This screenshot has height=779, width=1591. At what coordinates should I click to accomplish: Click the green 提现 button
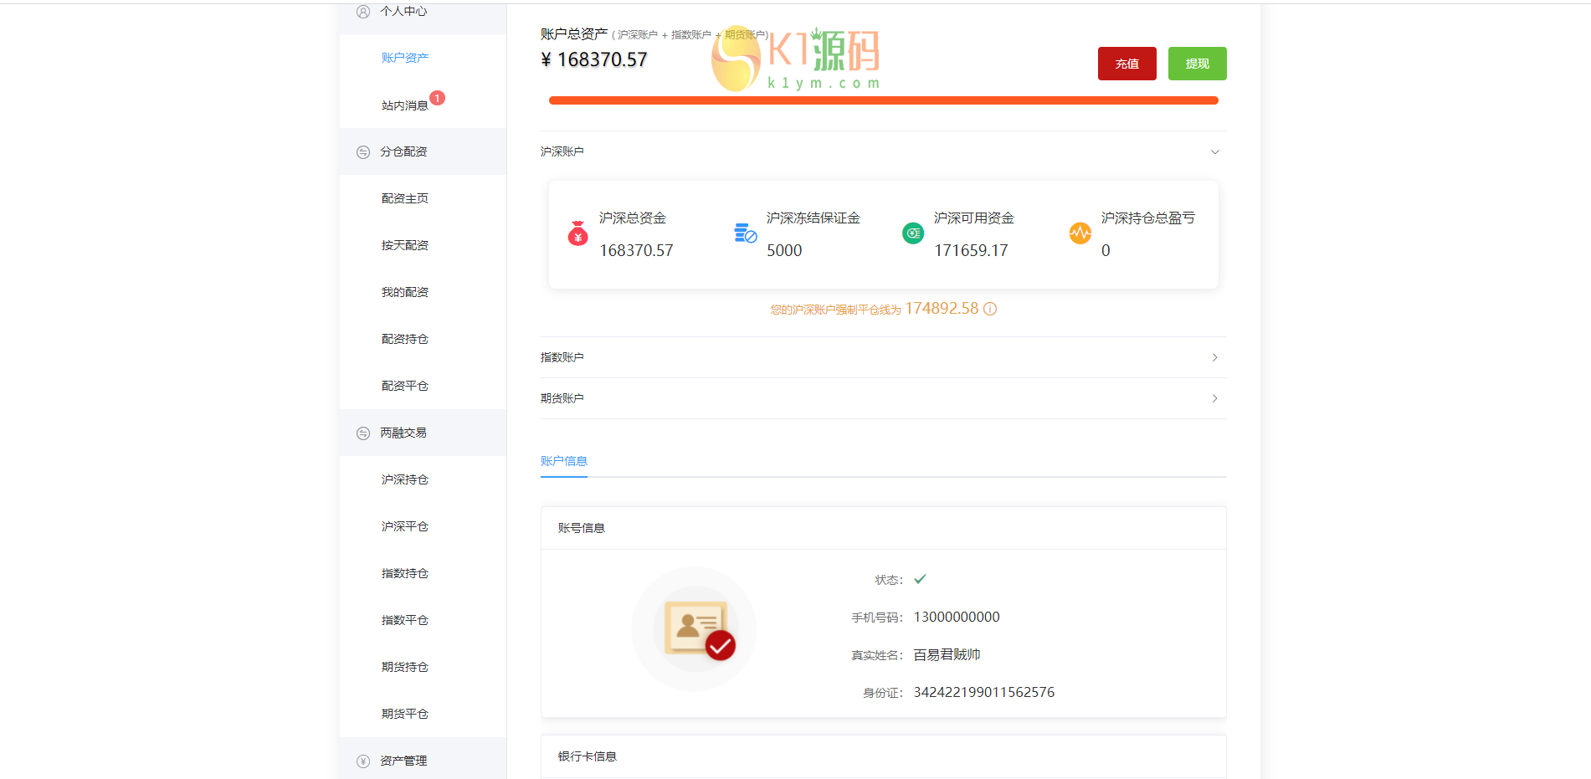point(1198,64)
